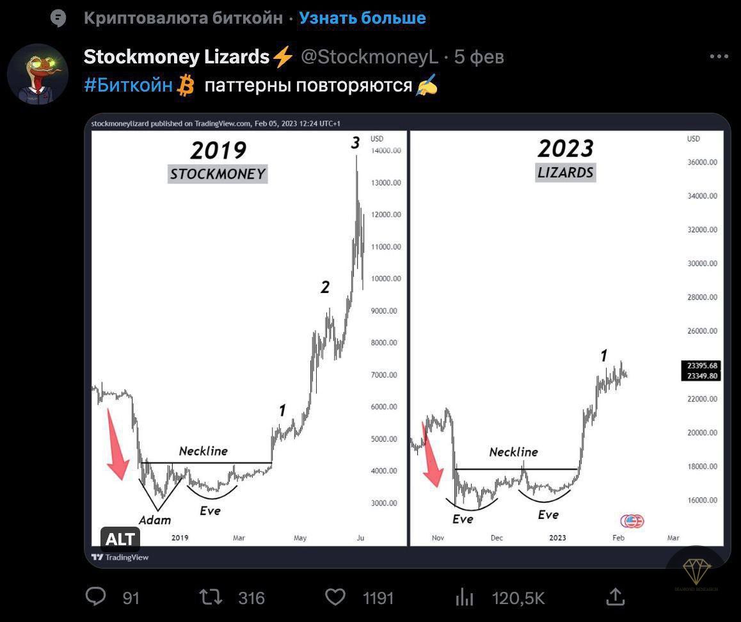
Task: Click the retweet icon
Action: click(x=211, y=597)
